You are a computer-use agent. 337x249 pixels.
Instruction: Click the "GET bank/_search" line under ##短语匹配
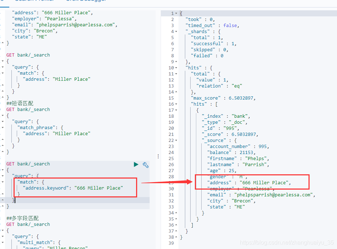pyautogui.click(x=28, y=110)
